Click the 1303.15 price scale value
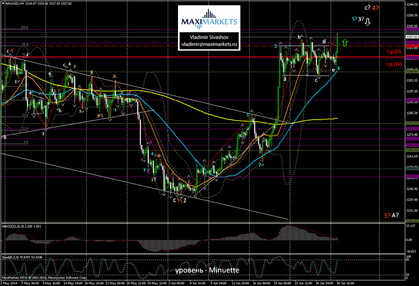Screen dimensions: 419x286 [x=412, y=80]
